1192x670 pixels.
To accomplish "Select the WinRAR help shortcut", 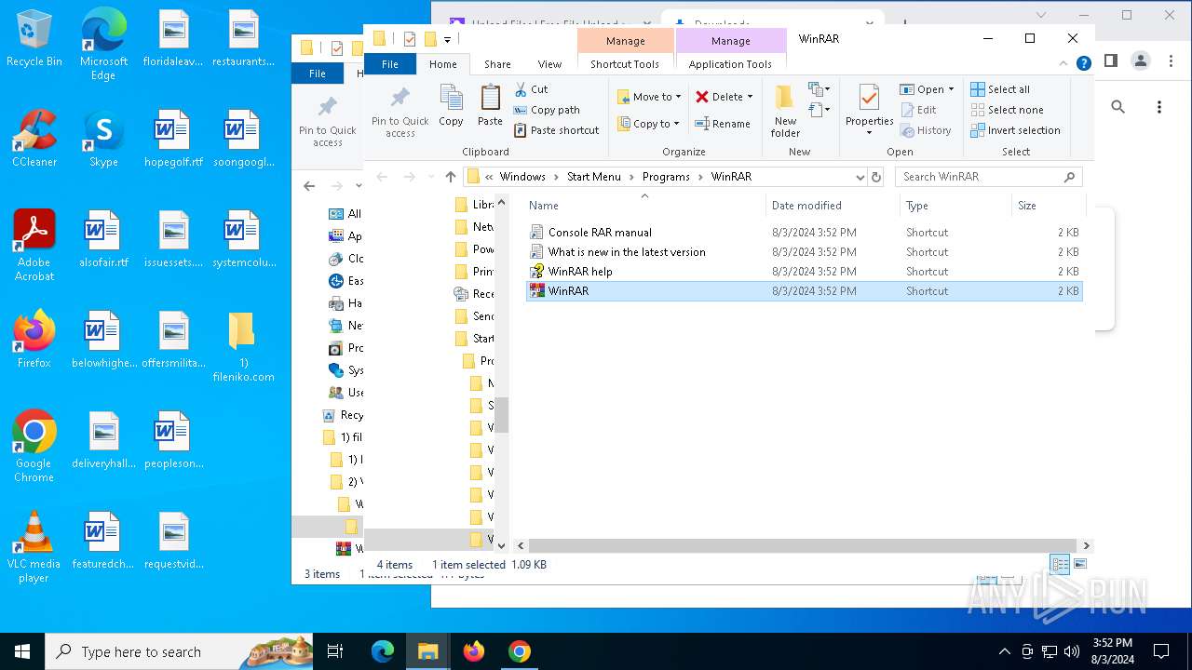I will click(804, 272).
